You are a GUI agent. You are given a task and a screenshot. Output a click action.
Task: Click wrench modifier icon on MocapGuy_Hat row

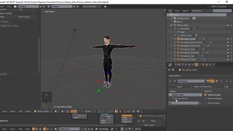(202, 56)
